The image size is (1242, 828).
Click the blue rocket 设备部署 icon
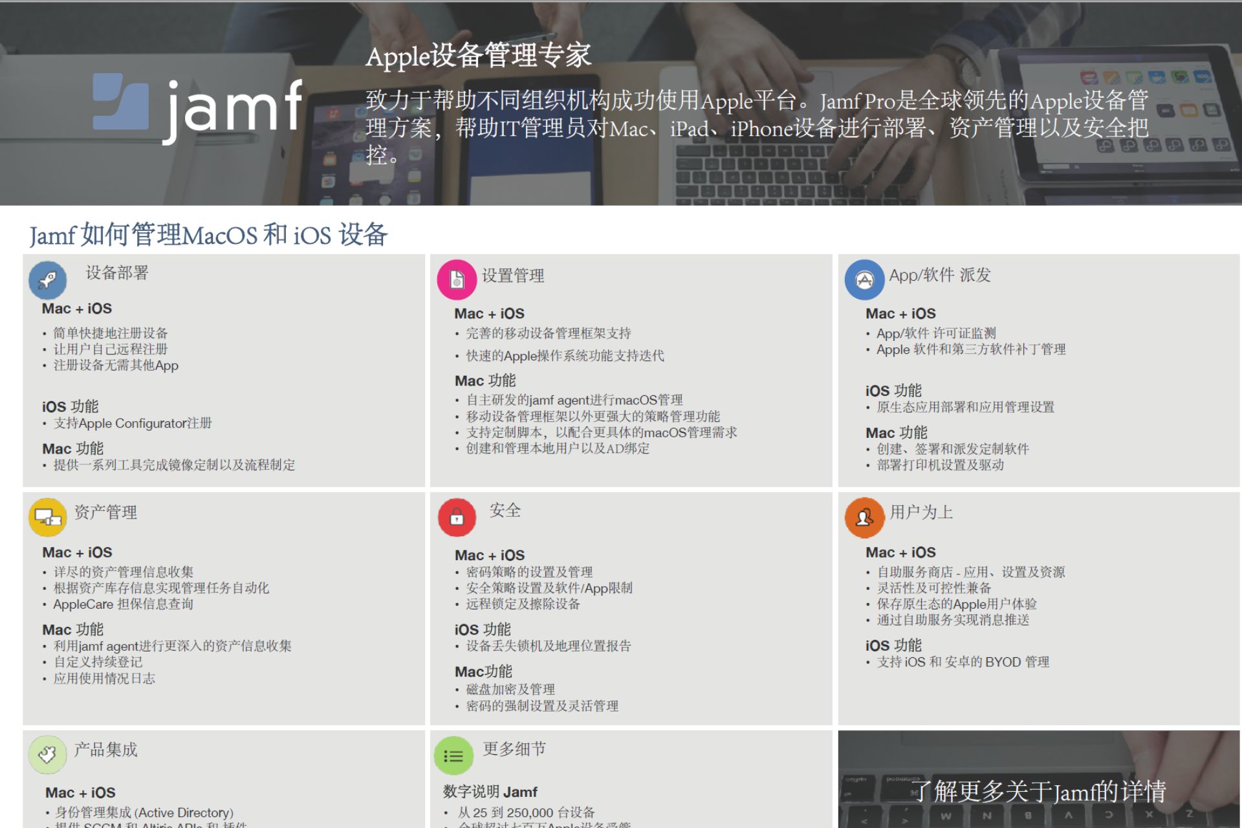click(48, 279)
